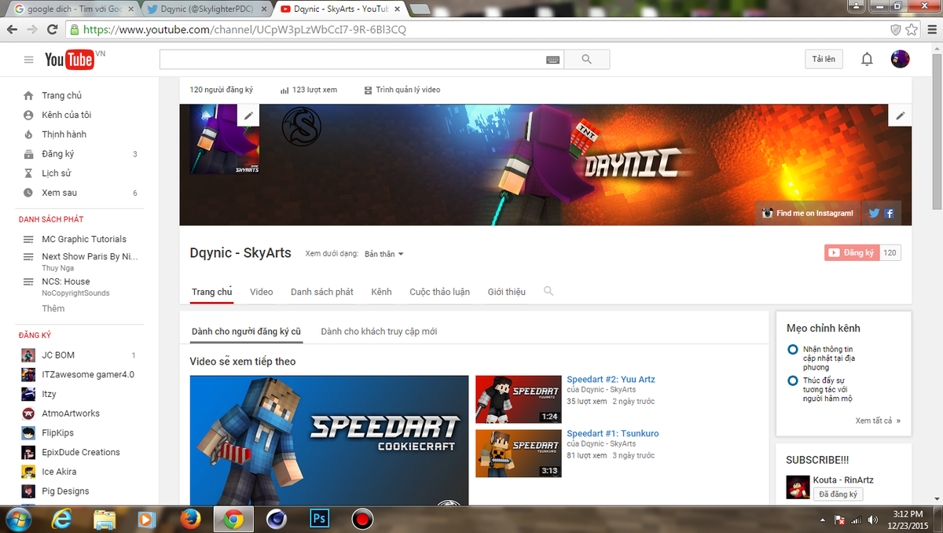Open the on-screen keyboard in search box
The width and height of the screenshot is (943, 533).
(x=552, y=60)
